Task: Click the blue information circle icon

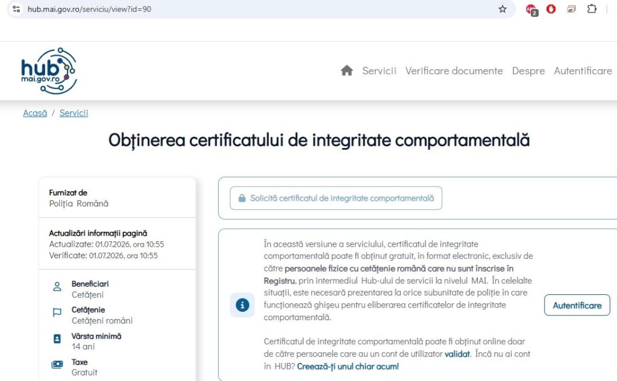Action: (x=242, y=305)
